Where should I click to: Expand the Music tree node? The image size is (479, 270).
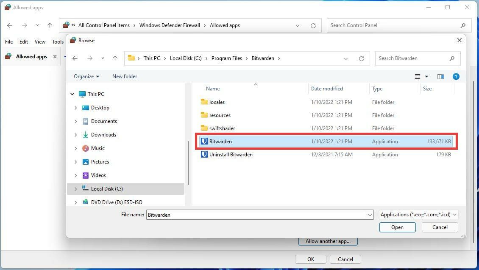[75, 148]
